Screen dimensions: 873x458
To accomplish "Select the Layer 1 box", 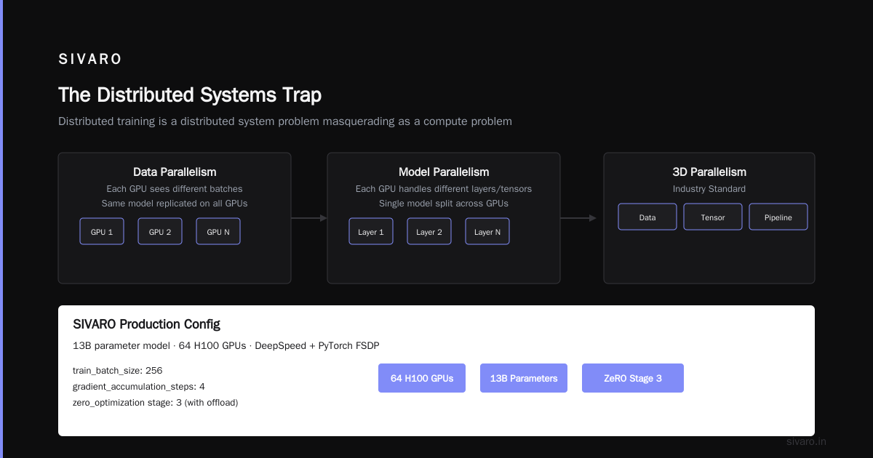I will point(371,231).
